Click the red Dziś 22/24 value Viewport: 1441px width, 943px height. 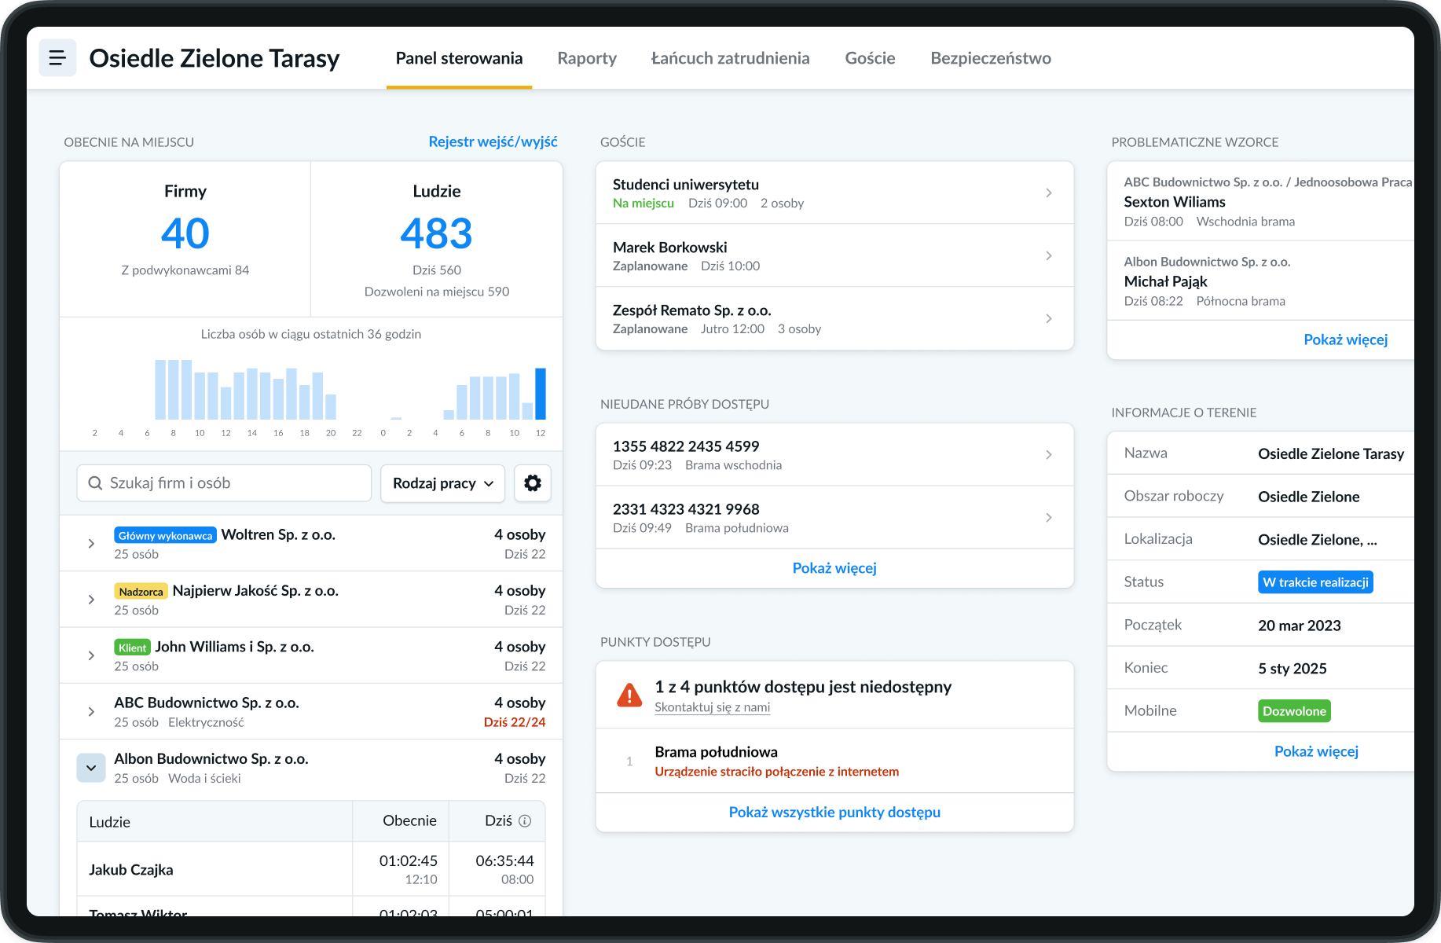point(515,722)
